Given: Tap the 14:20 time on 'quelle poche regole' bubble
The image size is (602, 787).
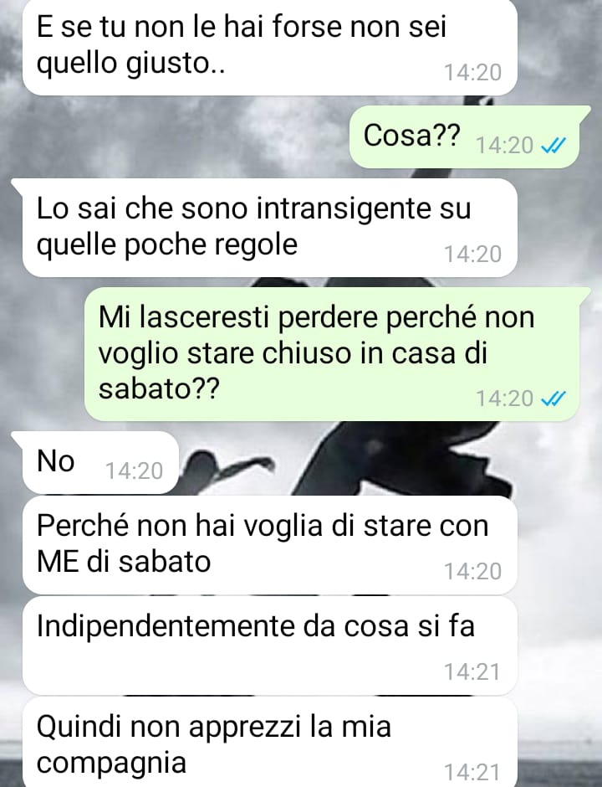Looking at the screenshot, I should click(472, 255).
